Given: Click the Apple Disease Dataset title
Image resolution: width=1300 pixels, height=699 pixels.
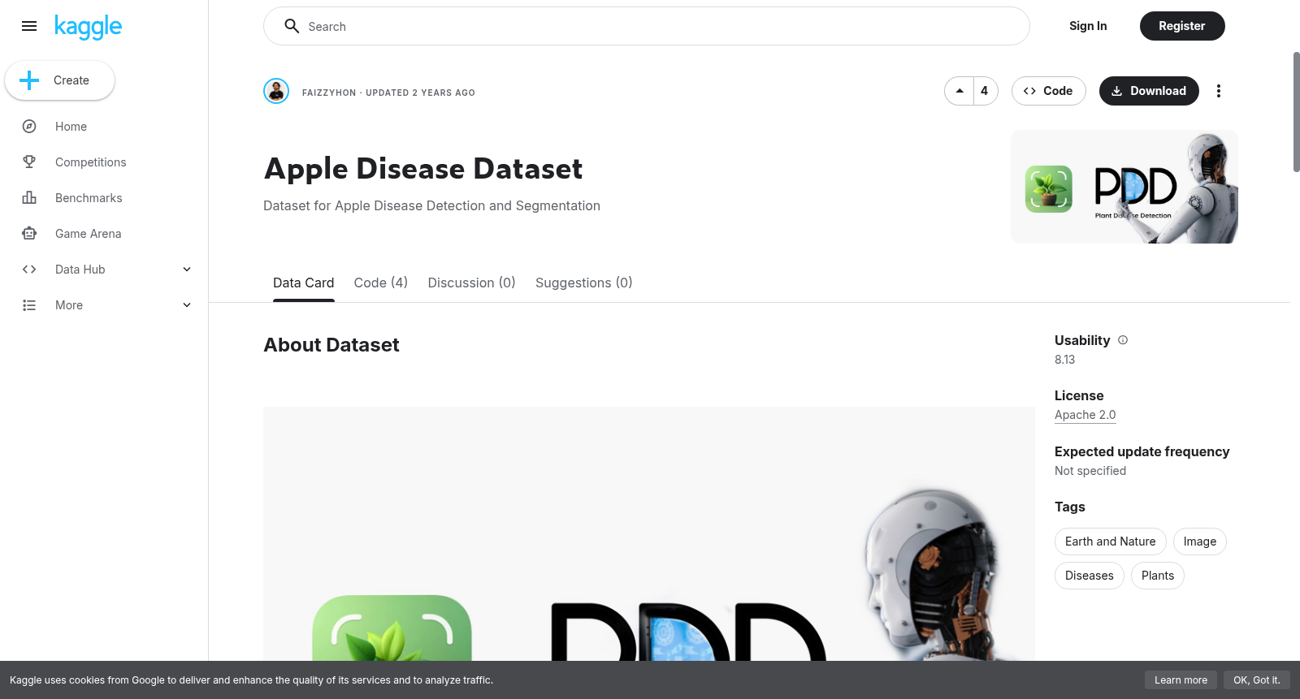Looking at the screenshot, I should point(423,169).
